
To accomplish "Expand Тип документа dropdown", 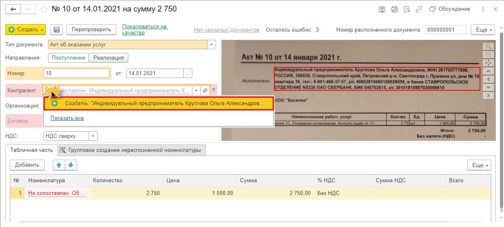I will point(212,44).
